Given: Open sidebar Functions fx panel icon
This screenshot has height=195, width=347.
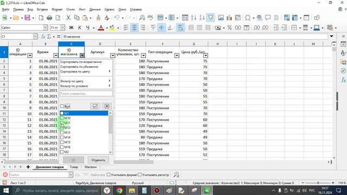Looking at the screenshot, I should (343, 80).
